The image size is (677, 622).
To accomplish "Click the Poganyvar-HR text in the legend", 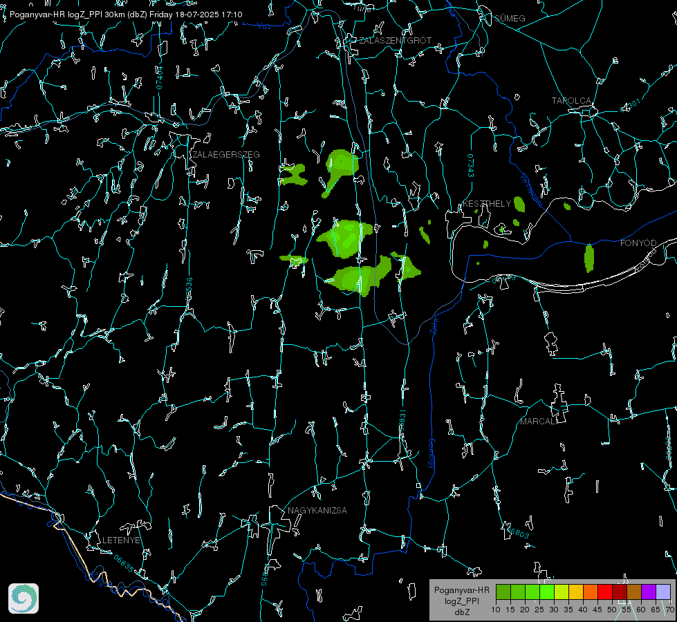I will [x=461, y=590].
